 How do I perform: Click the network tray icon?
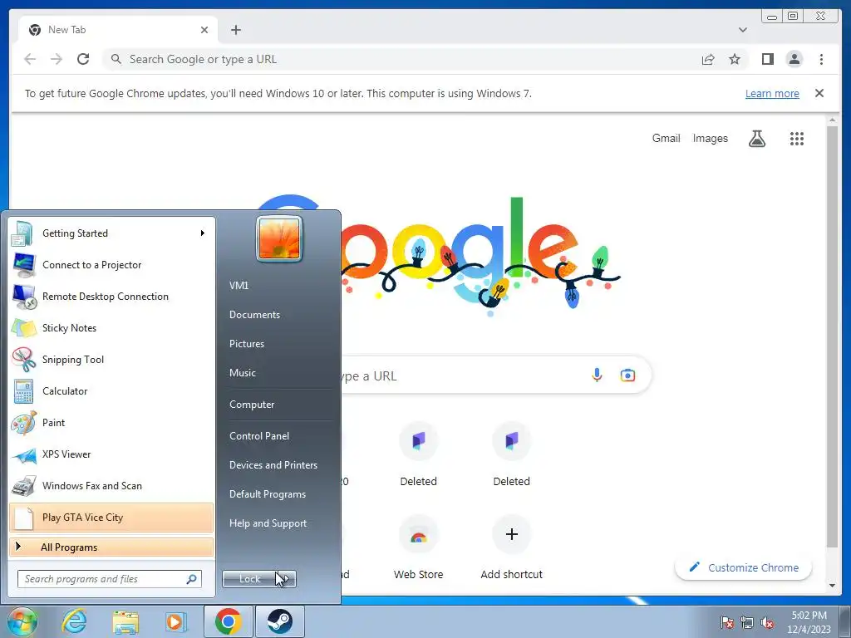(x=747, y=623)
